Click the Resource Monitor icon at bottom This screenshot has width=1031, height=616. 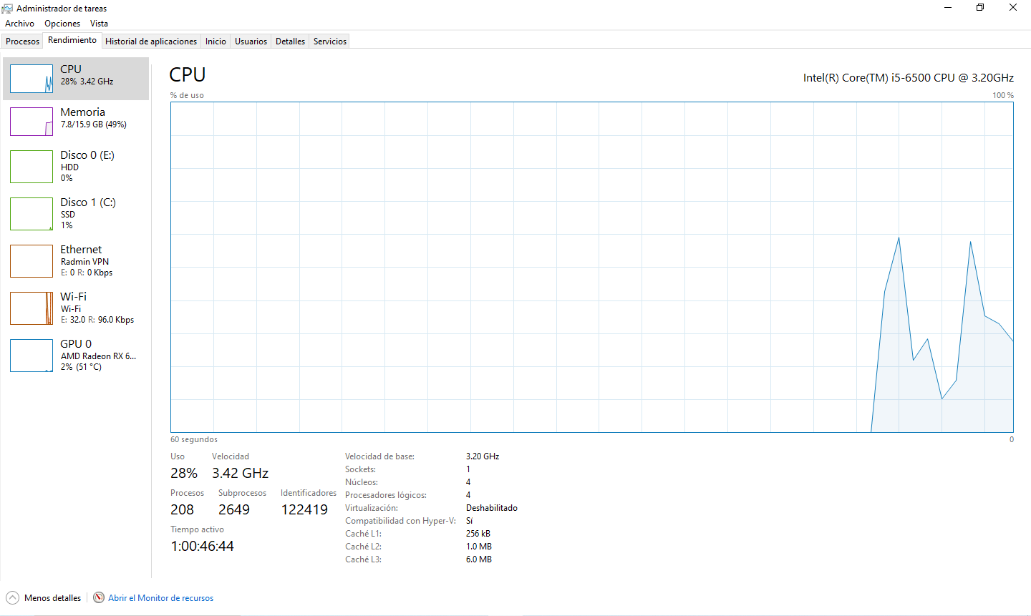point(99,597)
